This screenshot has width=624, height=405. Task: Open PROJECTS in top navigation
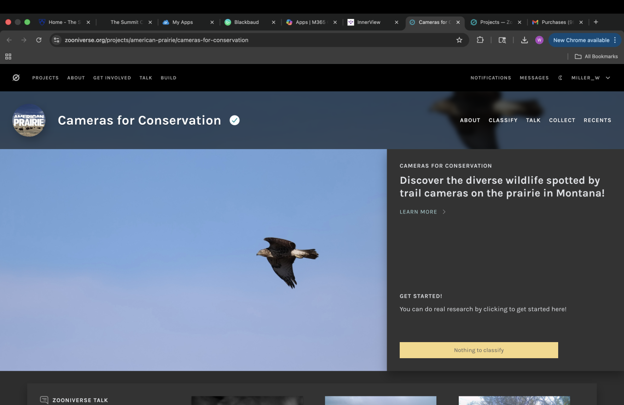45,78
